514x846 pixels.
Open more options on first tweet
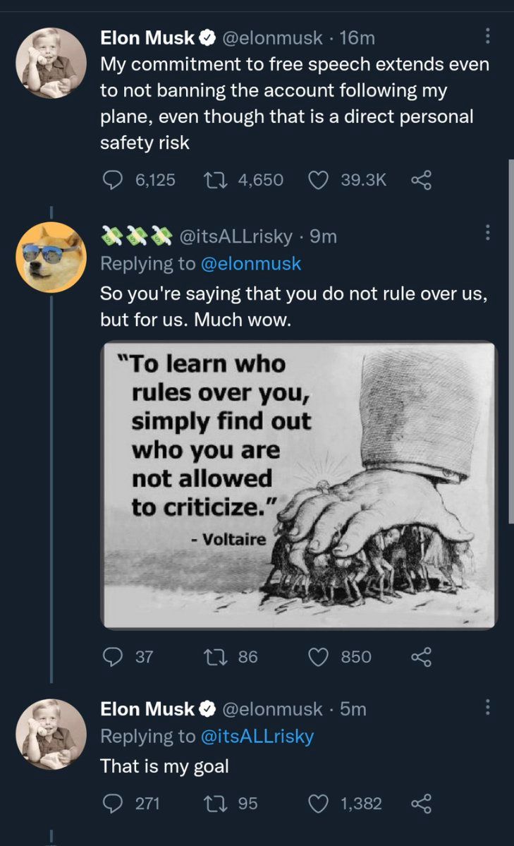point(487,37)
